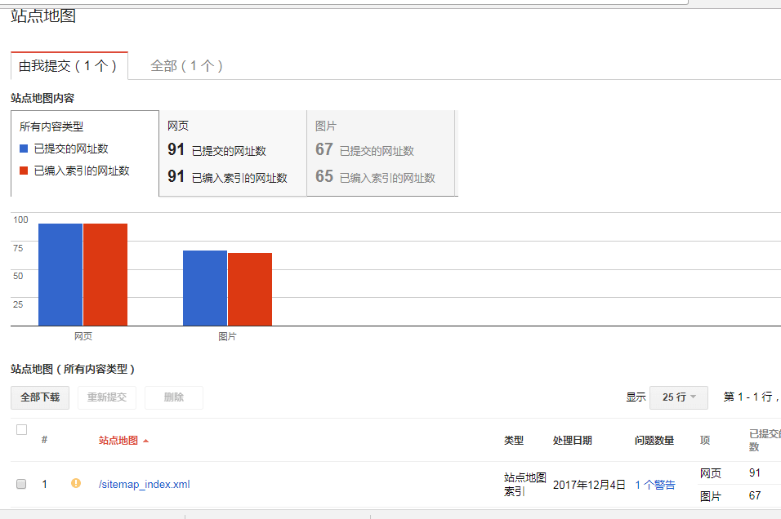Check the box for row 1 sitemap_index.xml
This screenshot has height=519, width=781.
click(21, 484)
